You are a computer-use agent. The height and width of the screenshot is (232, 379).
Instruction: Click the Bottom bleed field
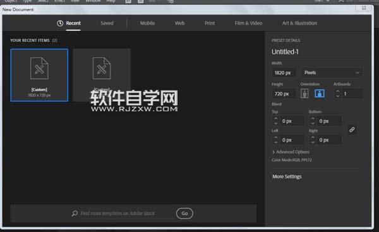tap(329, 121)
